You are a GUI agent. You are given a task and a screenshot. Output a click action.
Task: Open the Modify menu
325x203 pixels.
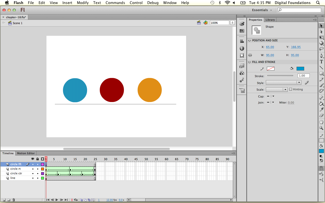83,3
